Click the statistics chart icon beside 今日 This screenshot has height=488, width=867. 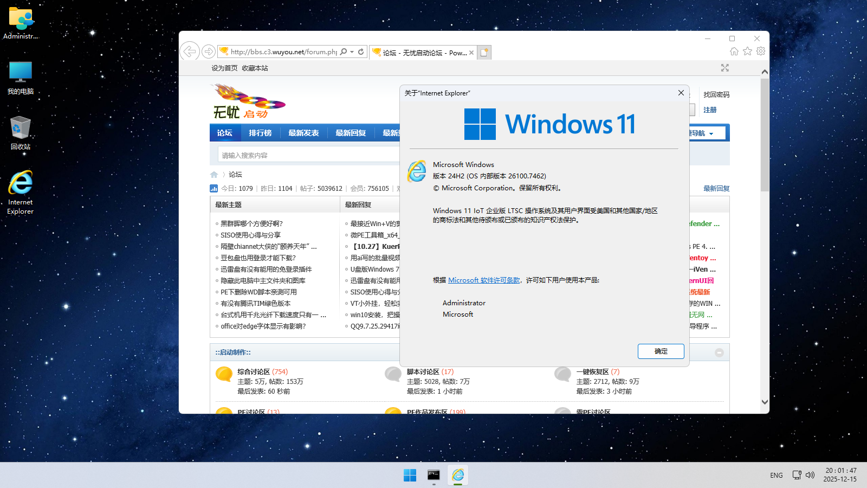(213, 189)
